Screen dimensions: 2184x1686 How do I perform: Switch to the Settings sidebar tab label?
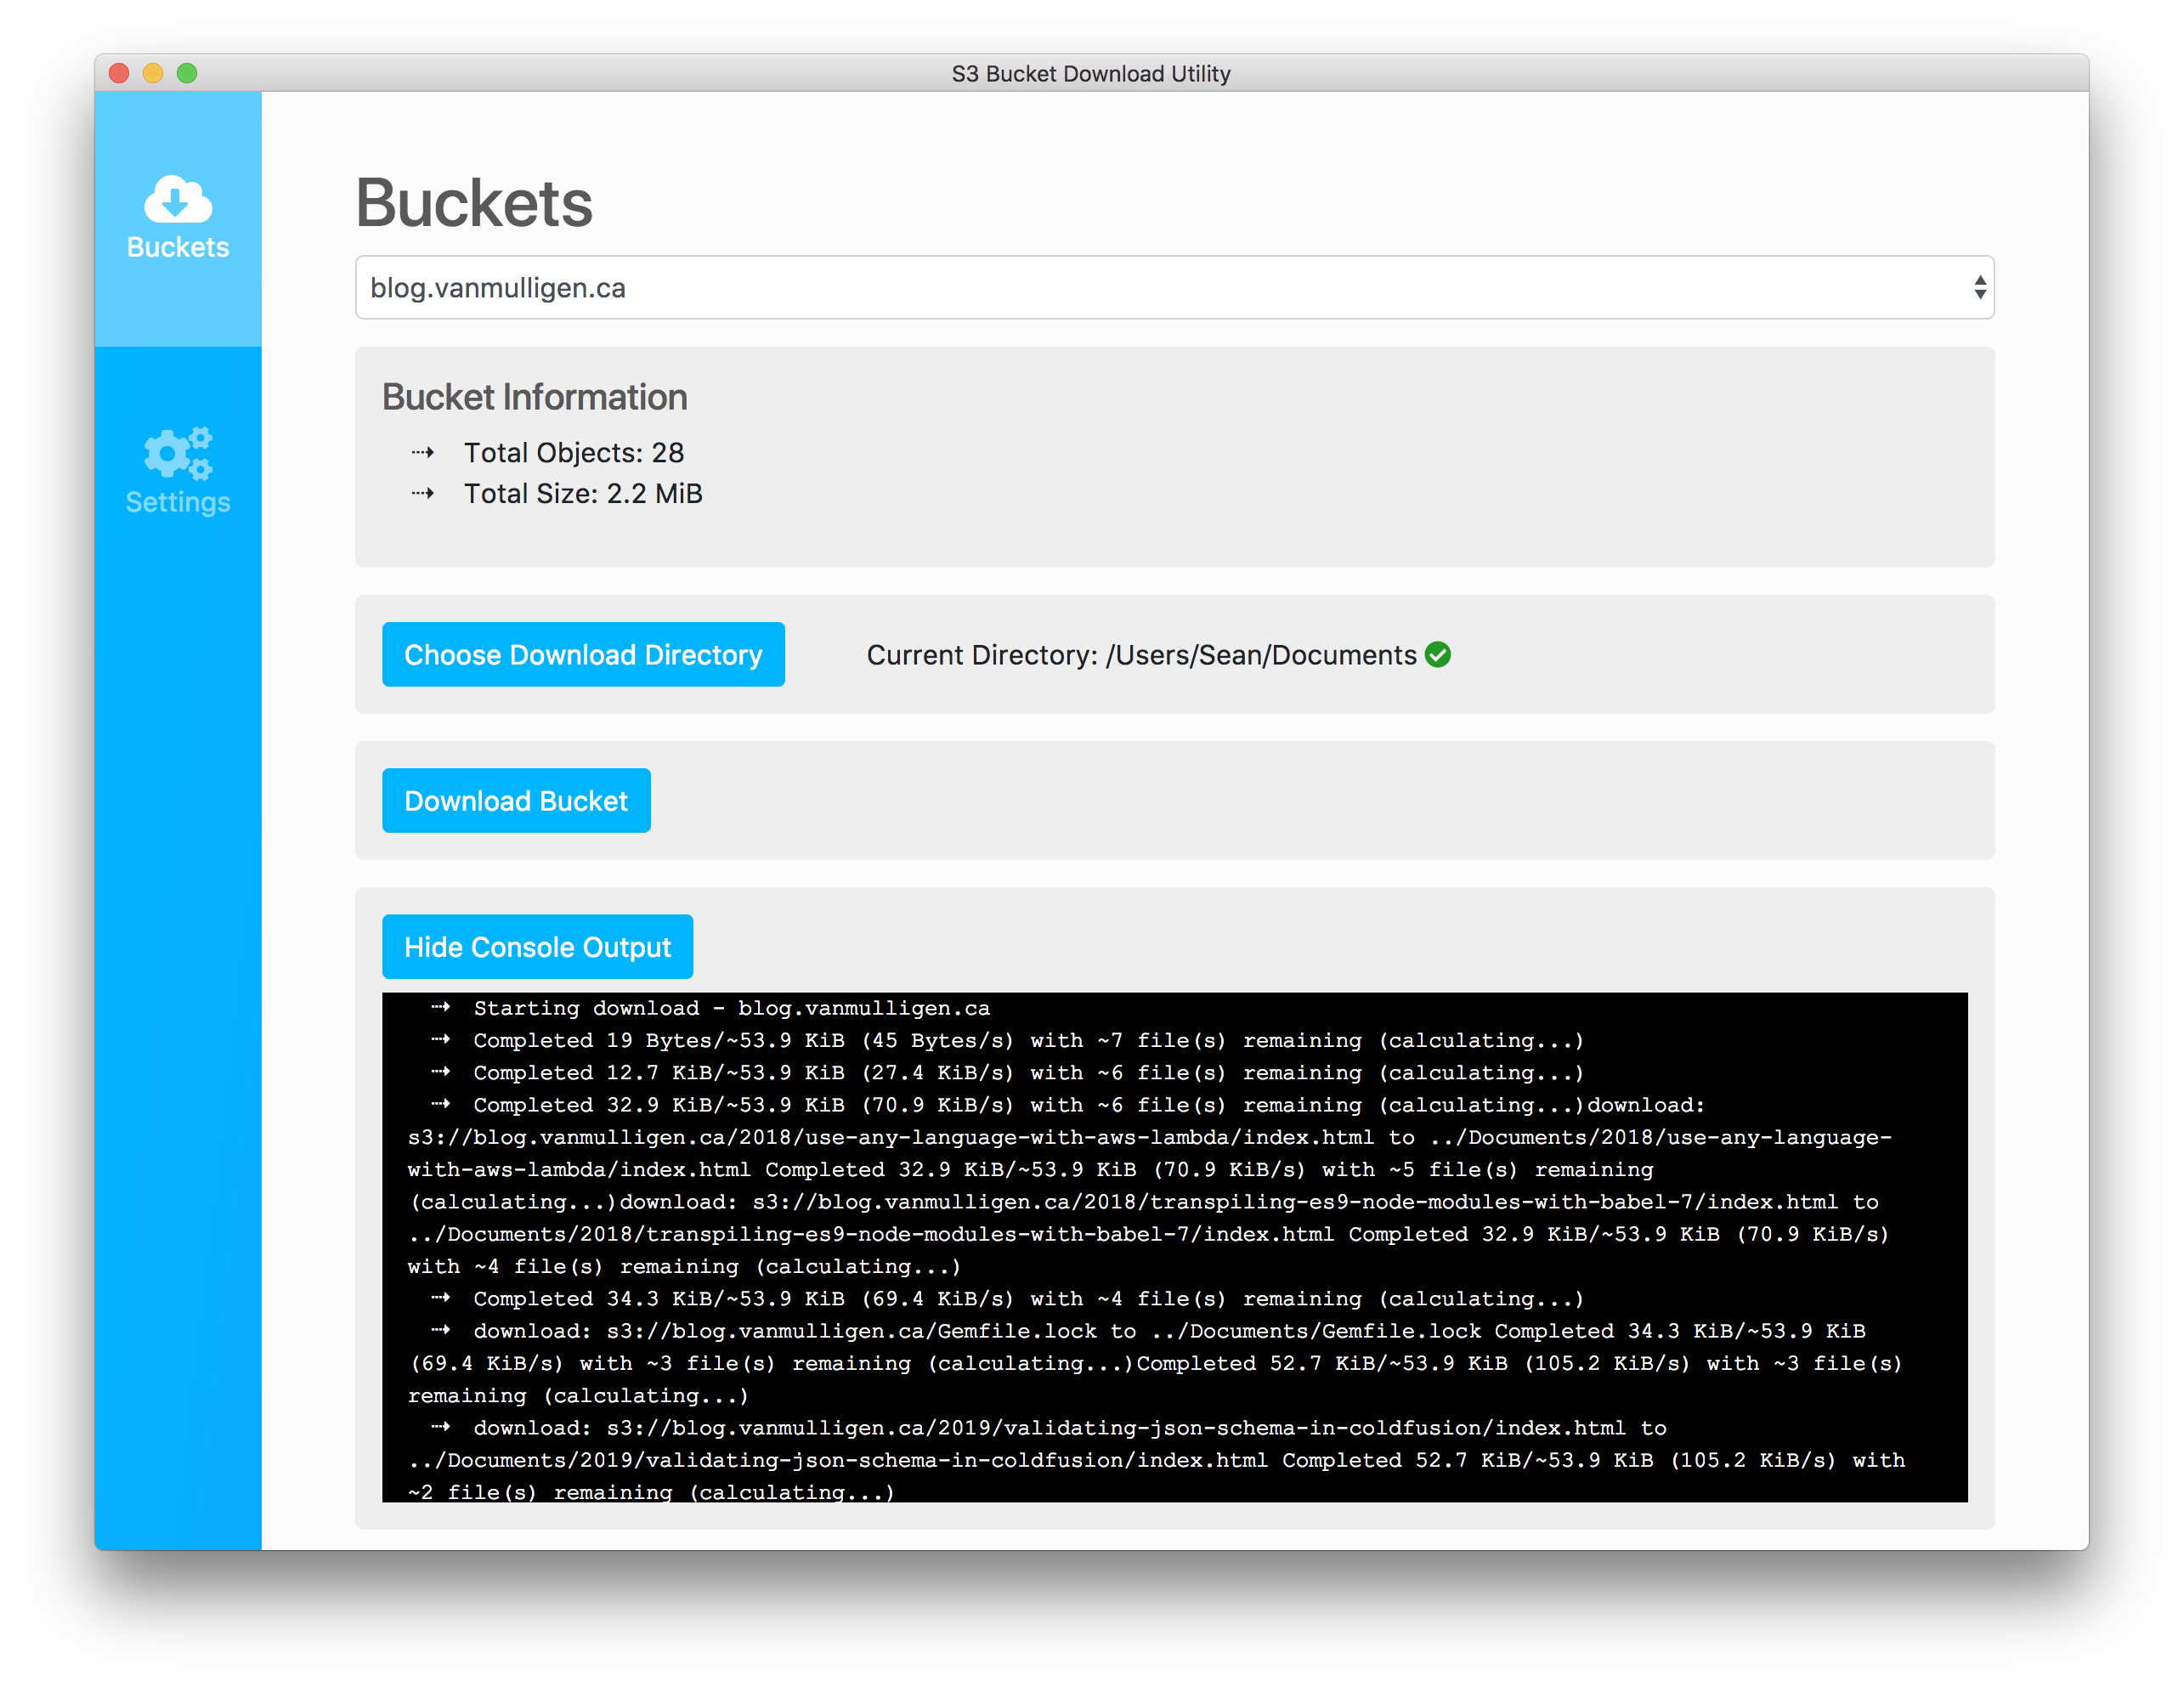tap(178, 502)
